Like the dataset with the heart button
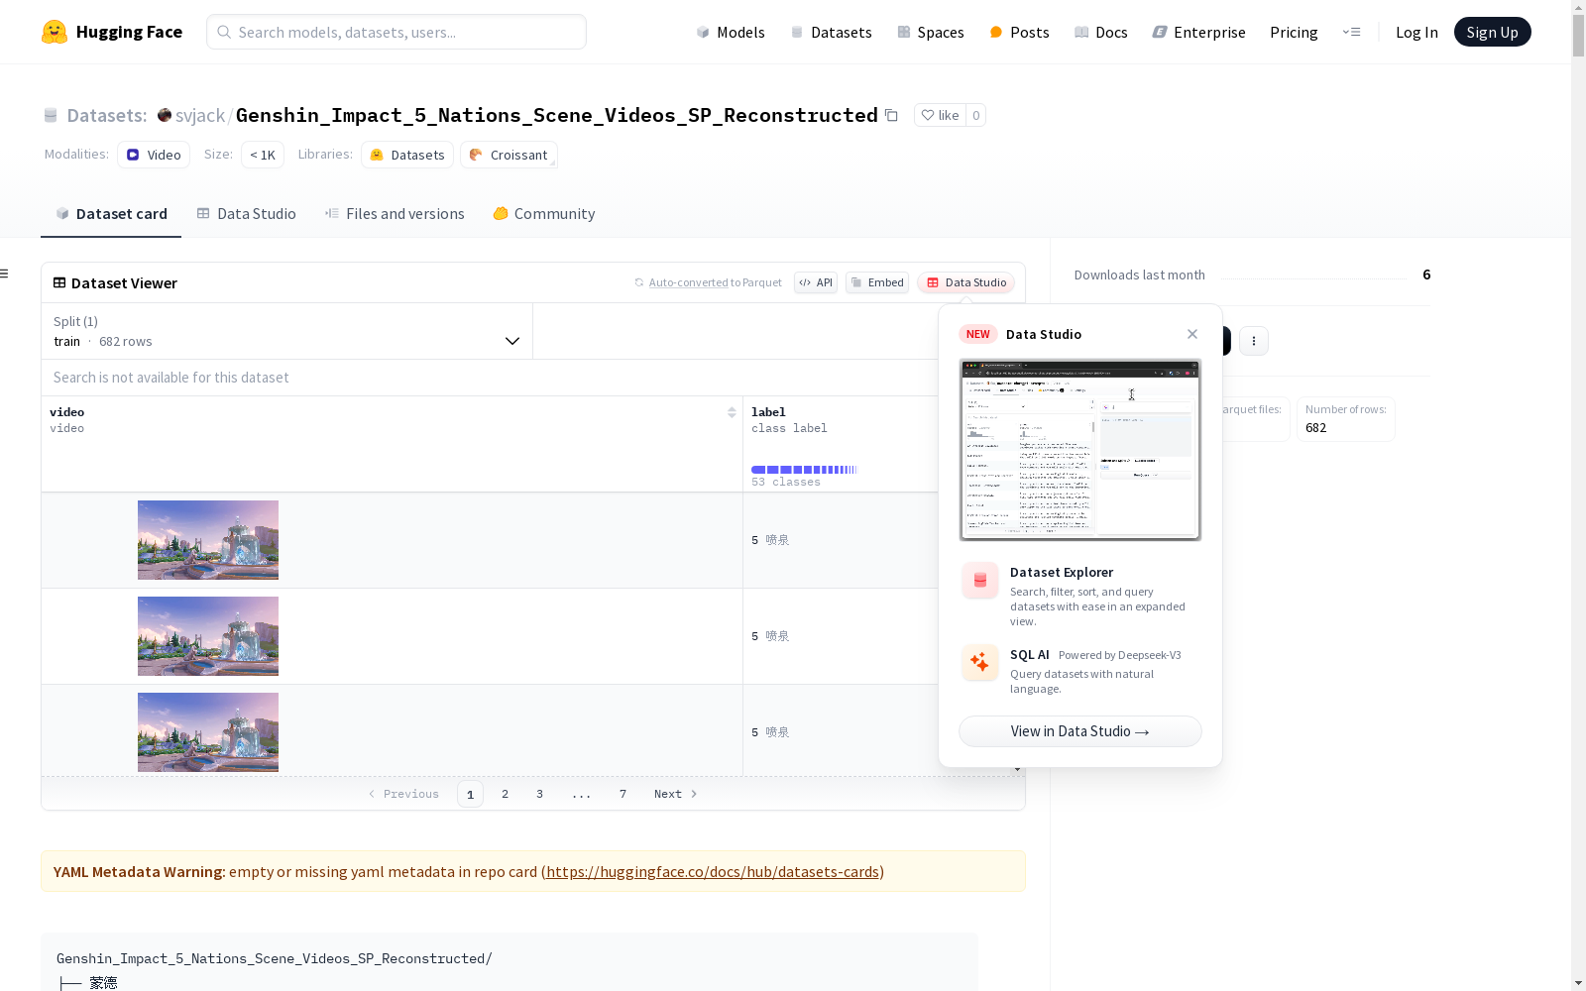 pyautogui.click(x=940, y=115)
